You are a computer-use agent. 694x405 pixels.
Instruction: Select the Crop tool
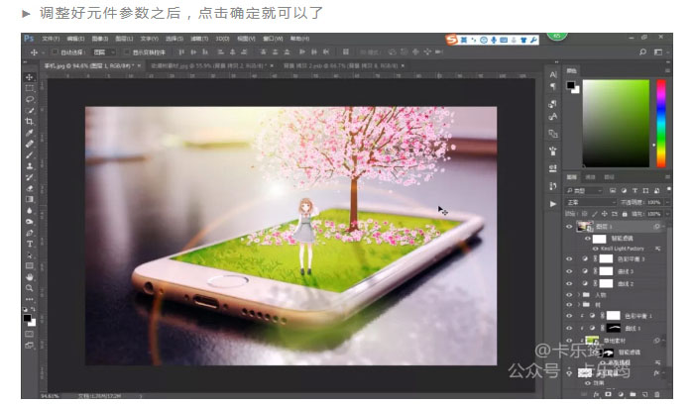pyautogui.click(x=29, y=121)
